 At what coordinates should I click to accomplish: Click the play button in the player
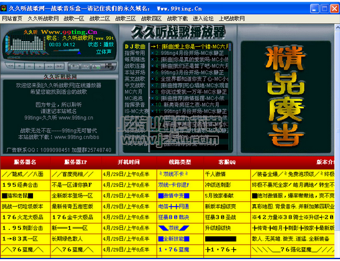pos(40,66)
